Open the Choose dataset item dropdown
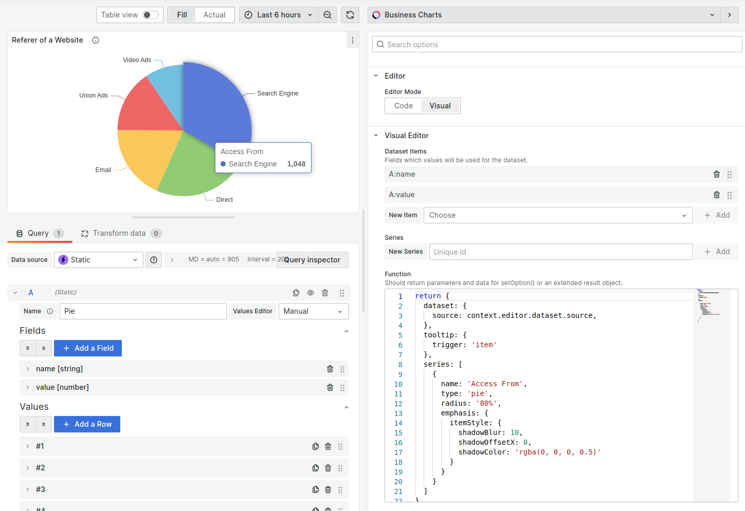The height and width of the screenshot is (511, 745). coord(558,215)
